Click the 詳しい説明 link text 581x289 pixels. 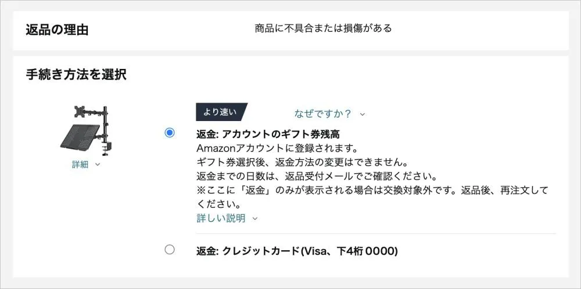click(x=221, y=218)
